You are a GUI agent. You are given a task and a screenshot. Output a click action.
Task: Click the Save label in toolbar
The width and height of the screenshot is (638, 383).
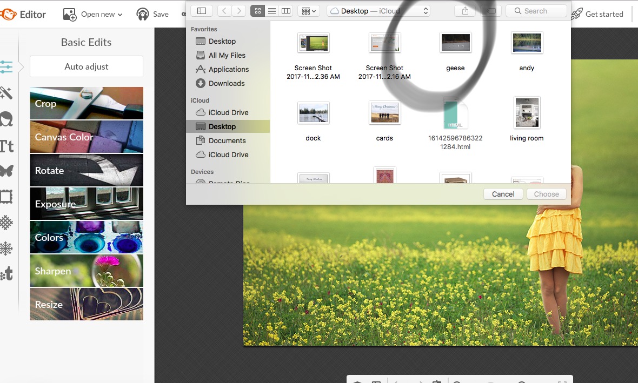(161, 14)
